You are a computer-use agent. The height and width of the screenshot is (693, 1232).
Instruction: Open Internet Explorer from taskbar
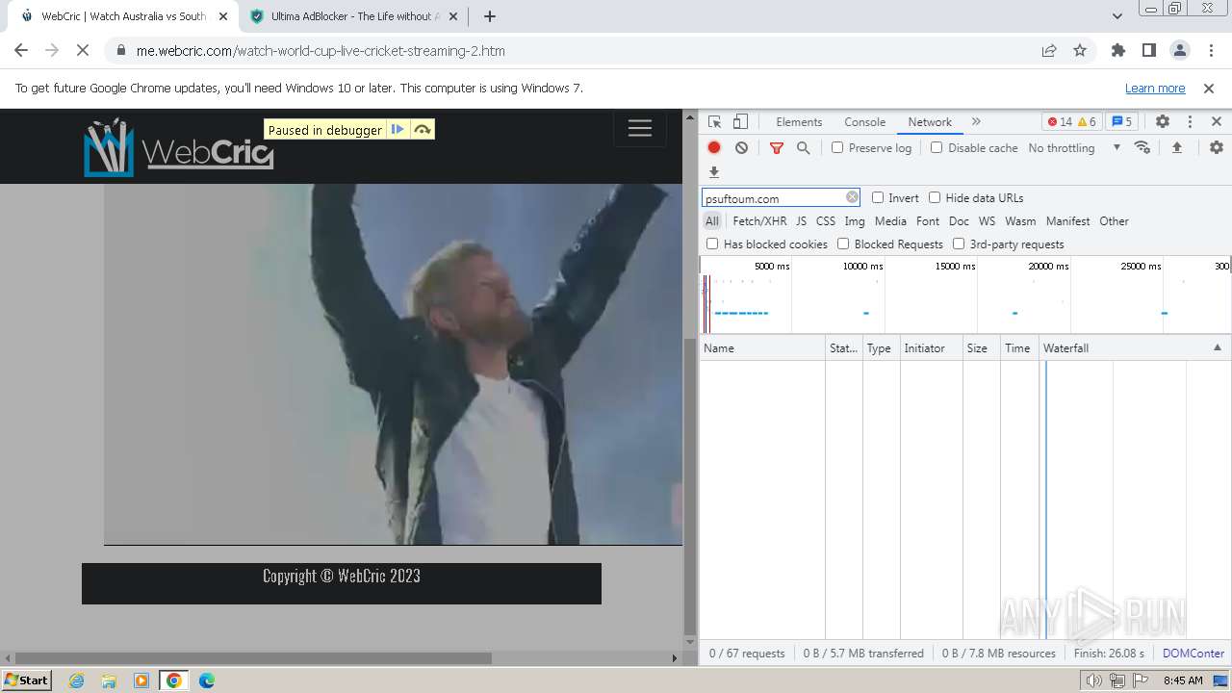77,680
